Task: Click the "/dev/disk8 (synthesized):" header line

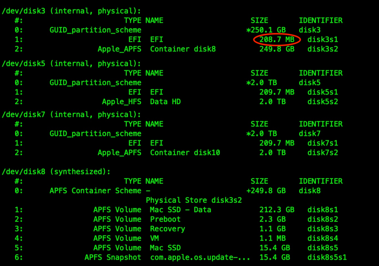Action: (x=56, y=172)
